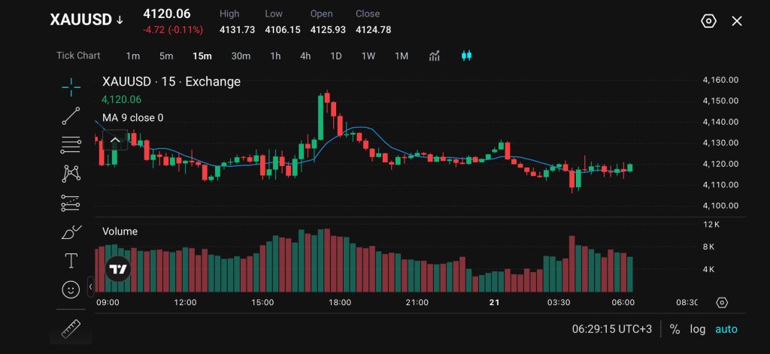Toggle percent scale mode
The image size is (770, 354).
(x=675, y=329)
